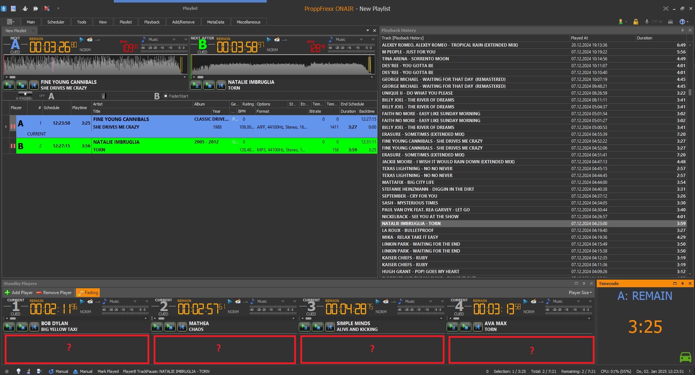695x375 pixels.
Task: Open the help question mark icon
Action: pos(682,22)
